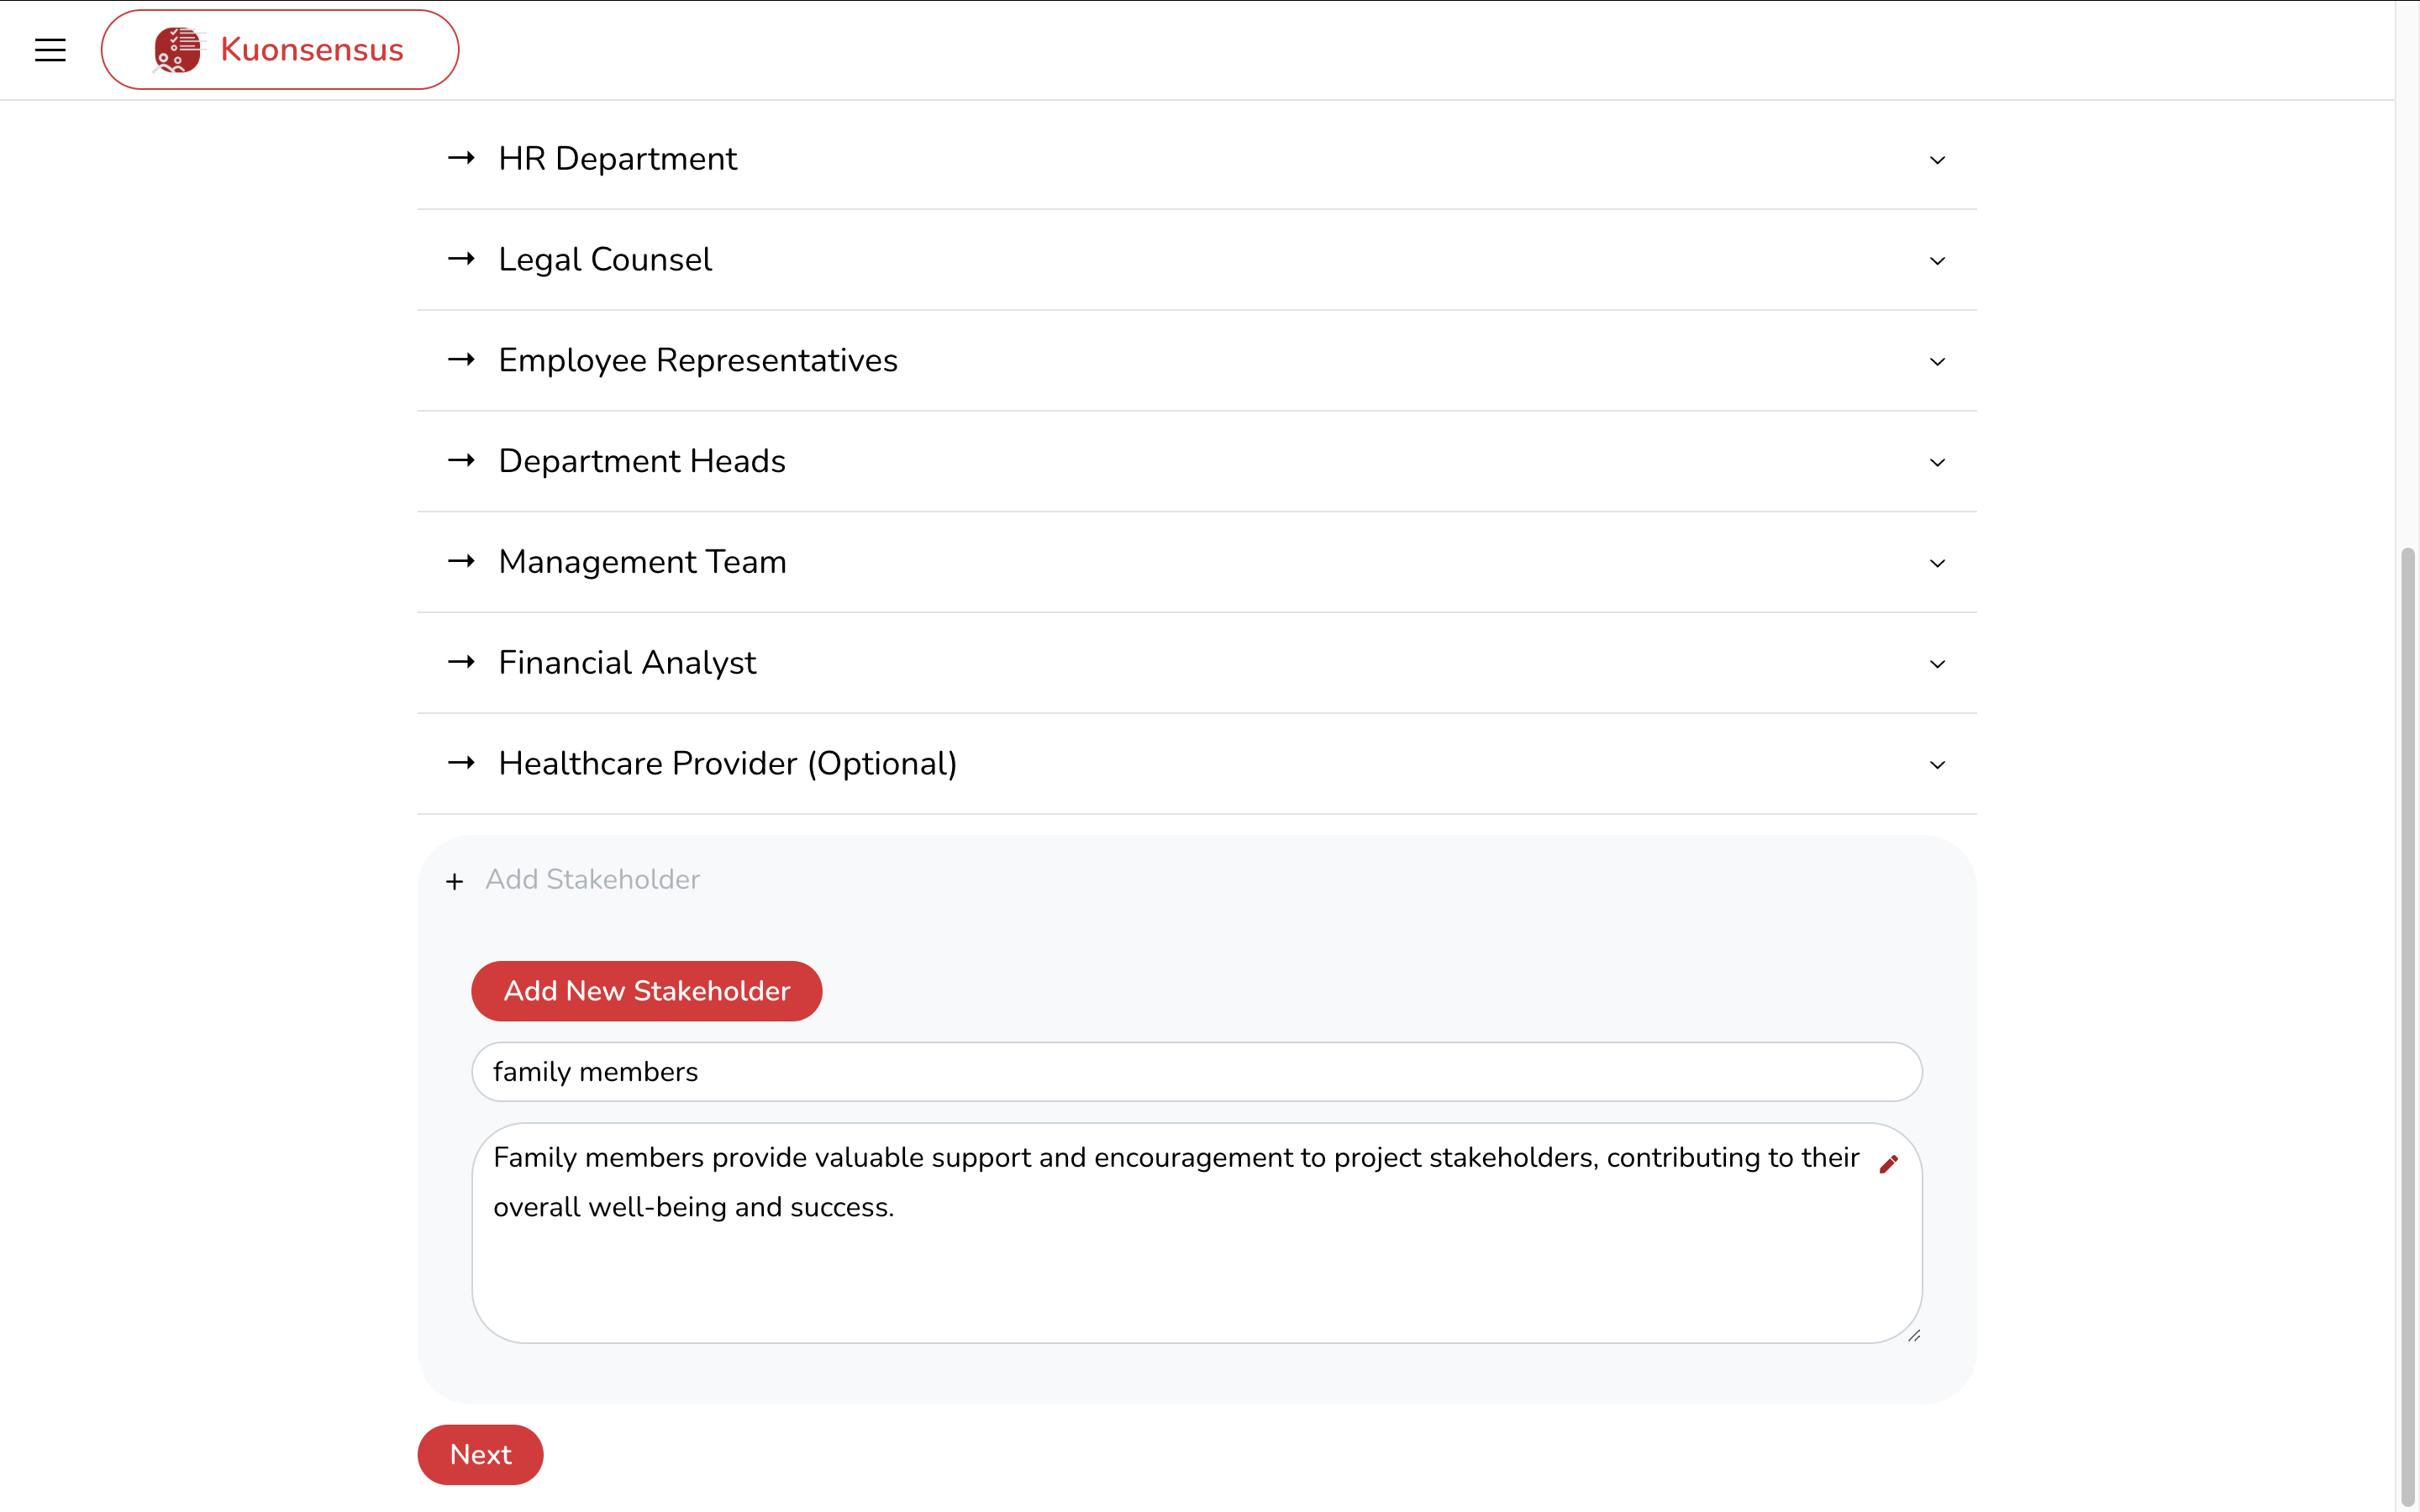Screen dimensions: 2420x1512
Task: Expand the Employee Representatives chevron
Action: click(x=1937, y=361)
